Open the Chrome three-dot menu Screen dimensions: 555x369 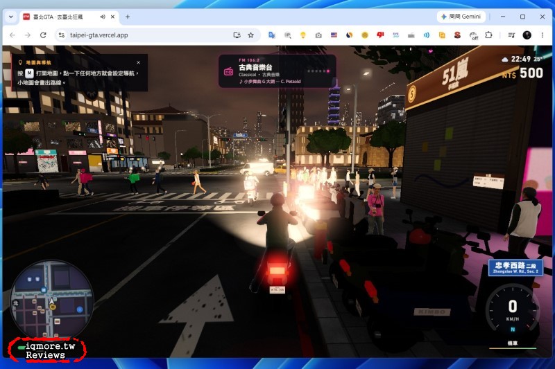point(543,35)
